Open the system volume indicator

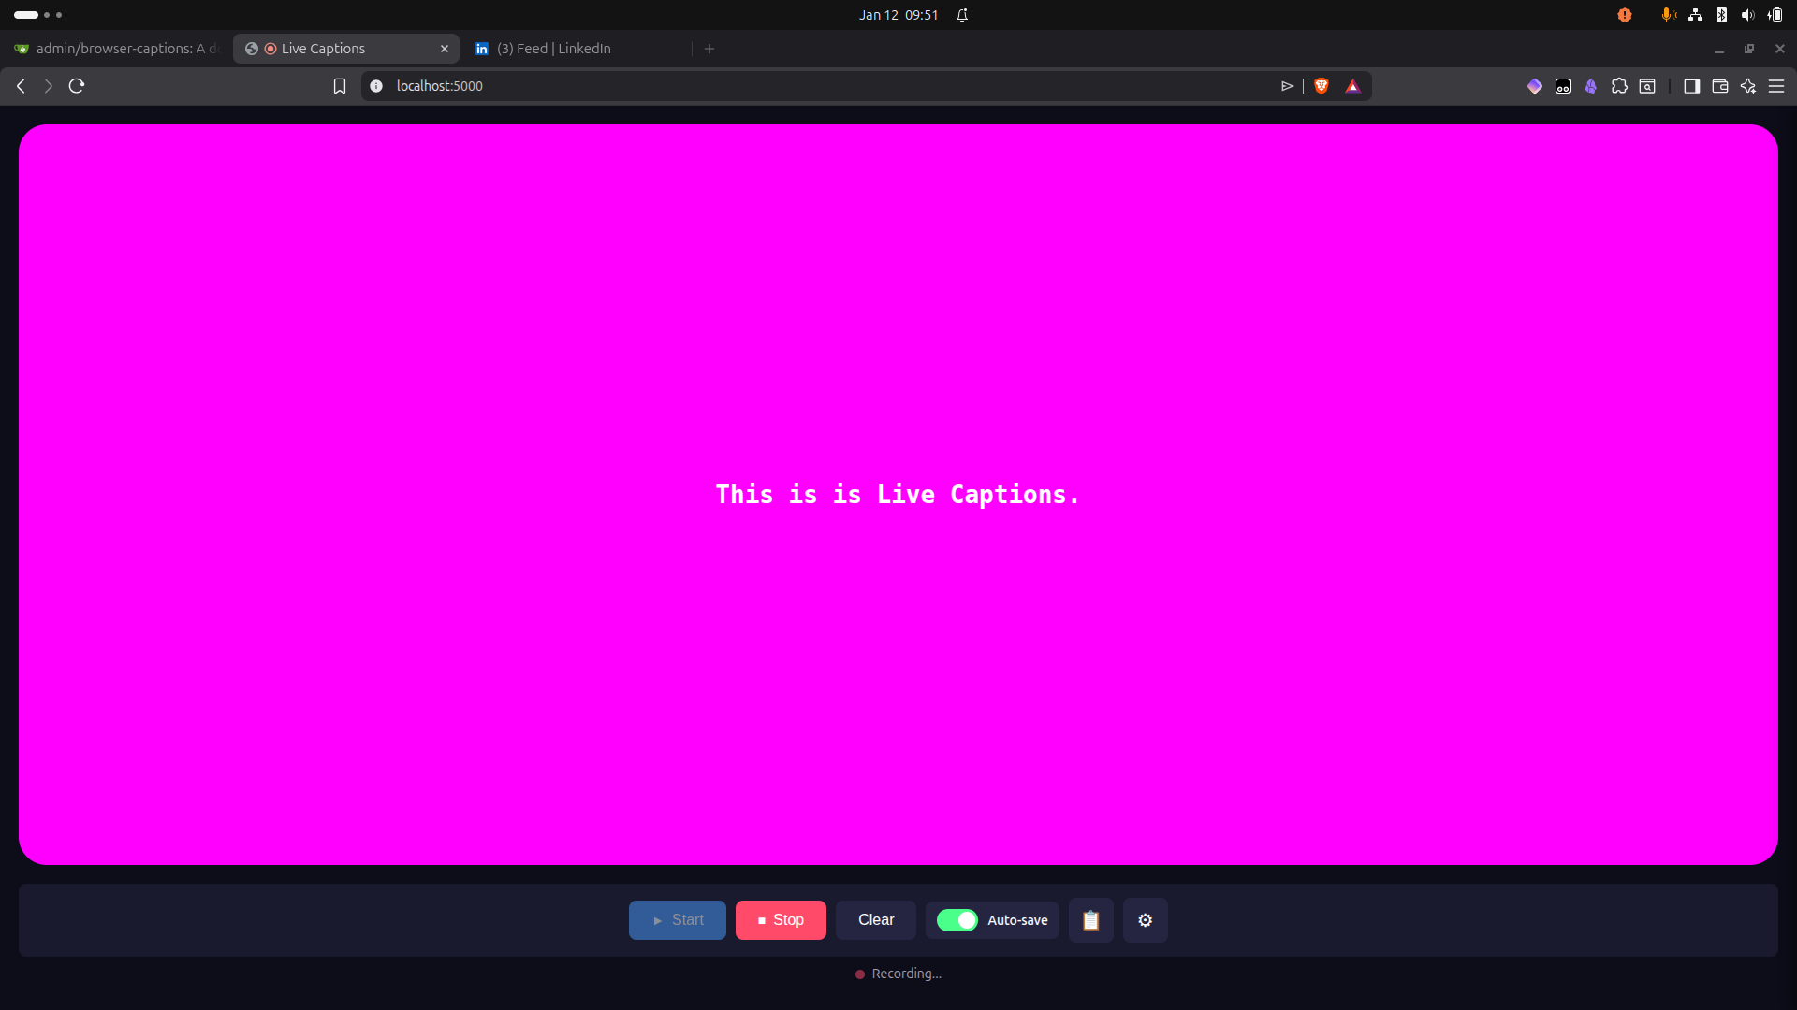1747,15
